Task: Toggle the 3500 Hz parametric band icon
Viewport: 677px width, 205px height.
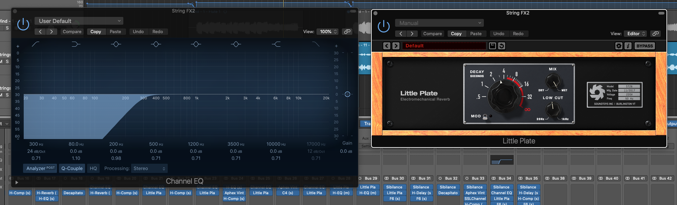Action: pyautogui.click(x=236, y=44)
